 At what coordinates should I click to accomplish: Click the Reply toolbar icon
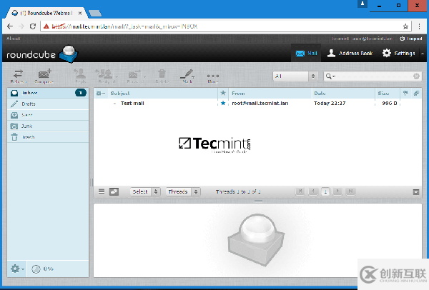(80, 76)
